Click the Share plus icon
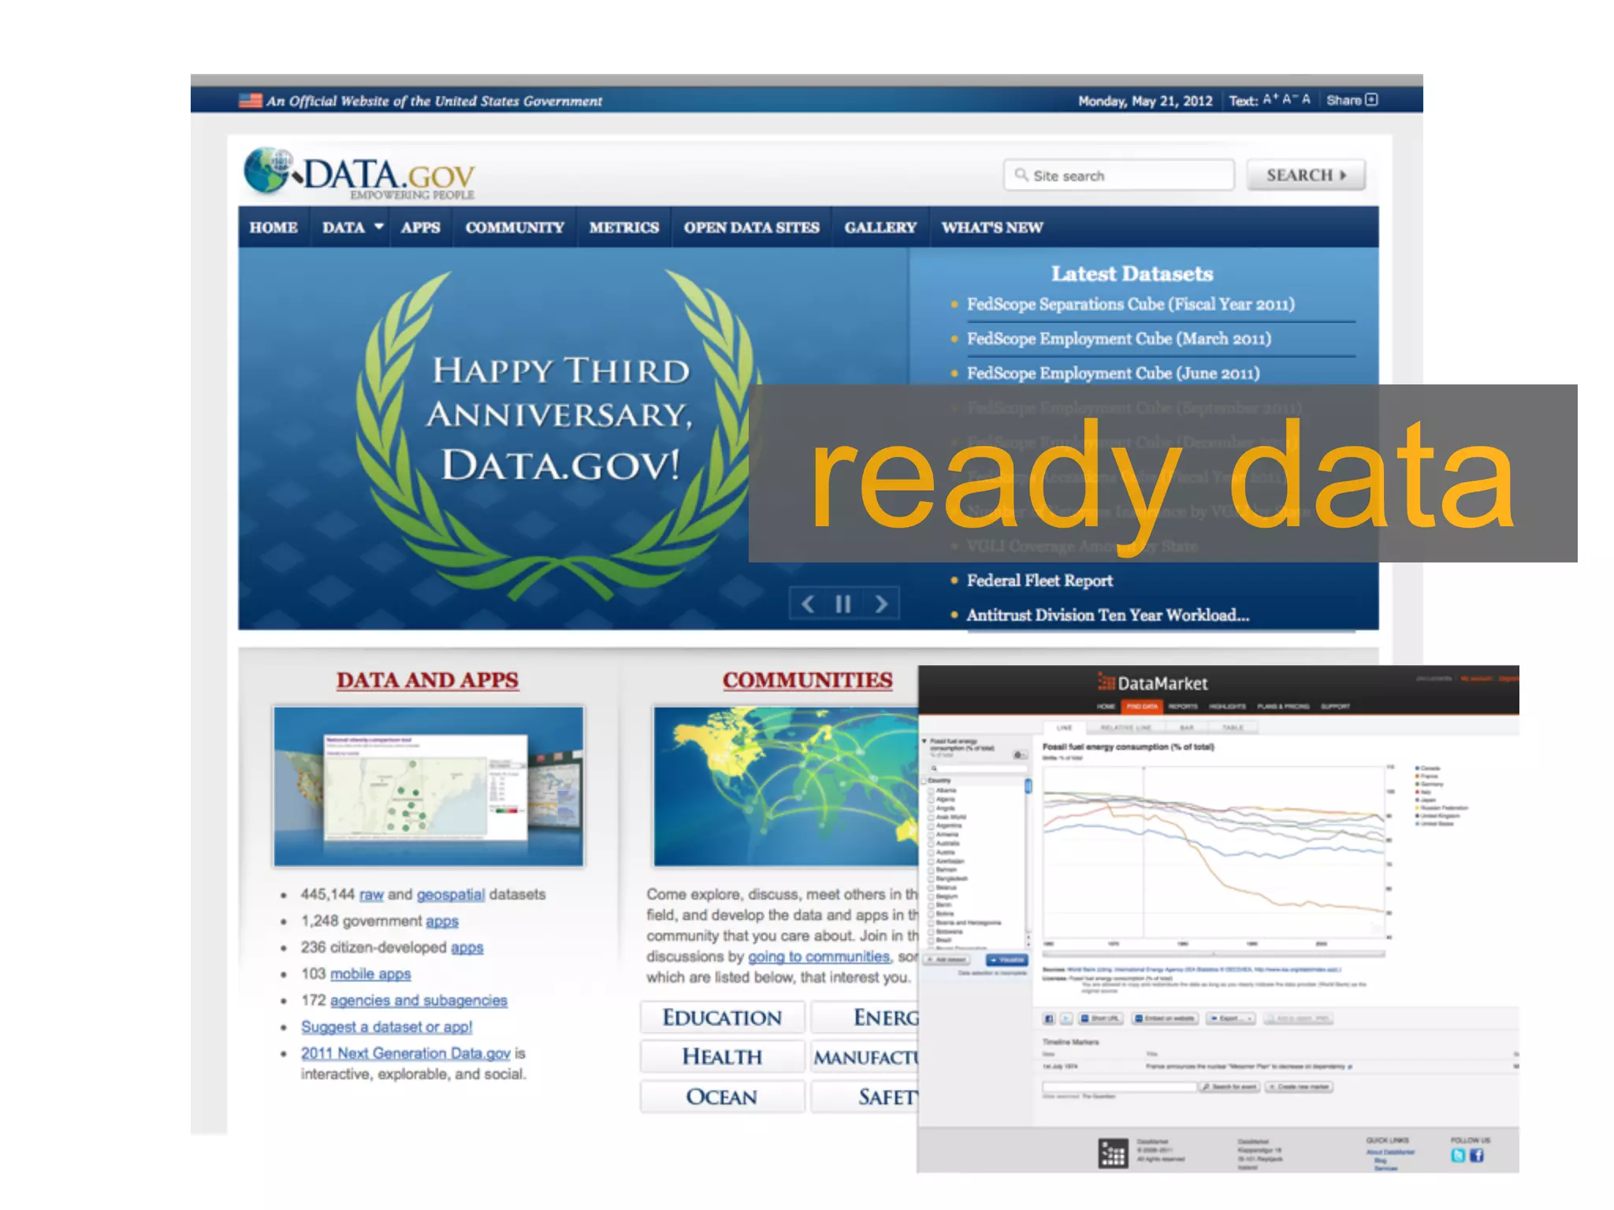This screenshot has width=1614, height=1210. (1371, 99)
